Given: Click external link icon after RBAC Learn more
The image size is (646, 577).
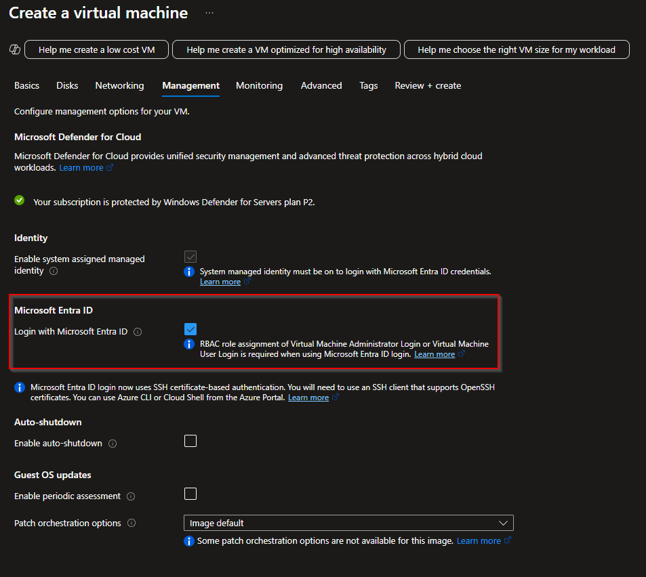Looking at the screenshot, I should pyautogui.click(x=462, y=354).
